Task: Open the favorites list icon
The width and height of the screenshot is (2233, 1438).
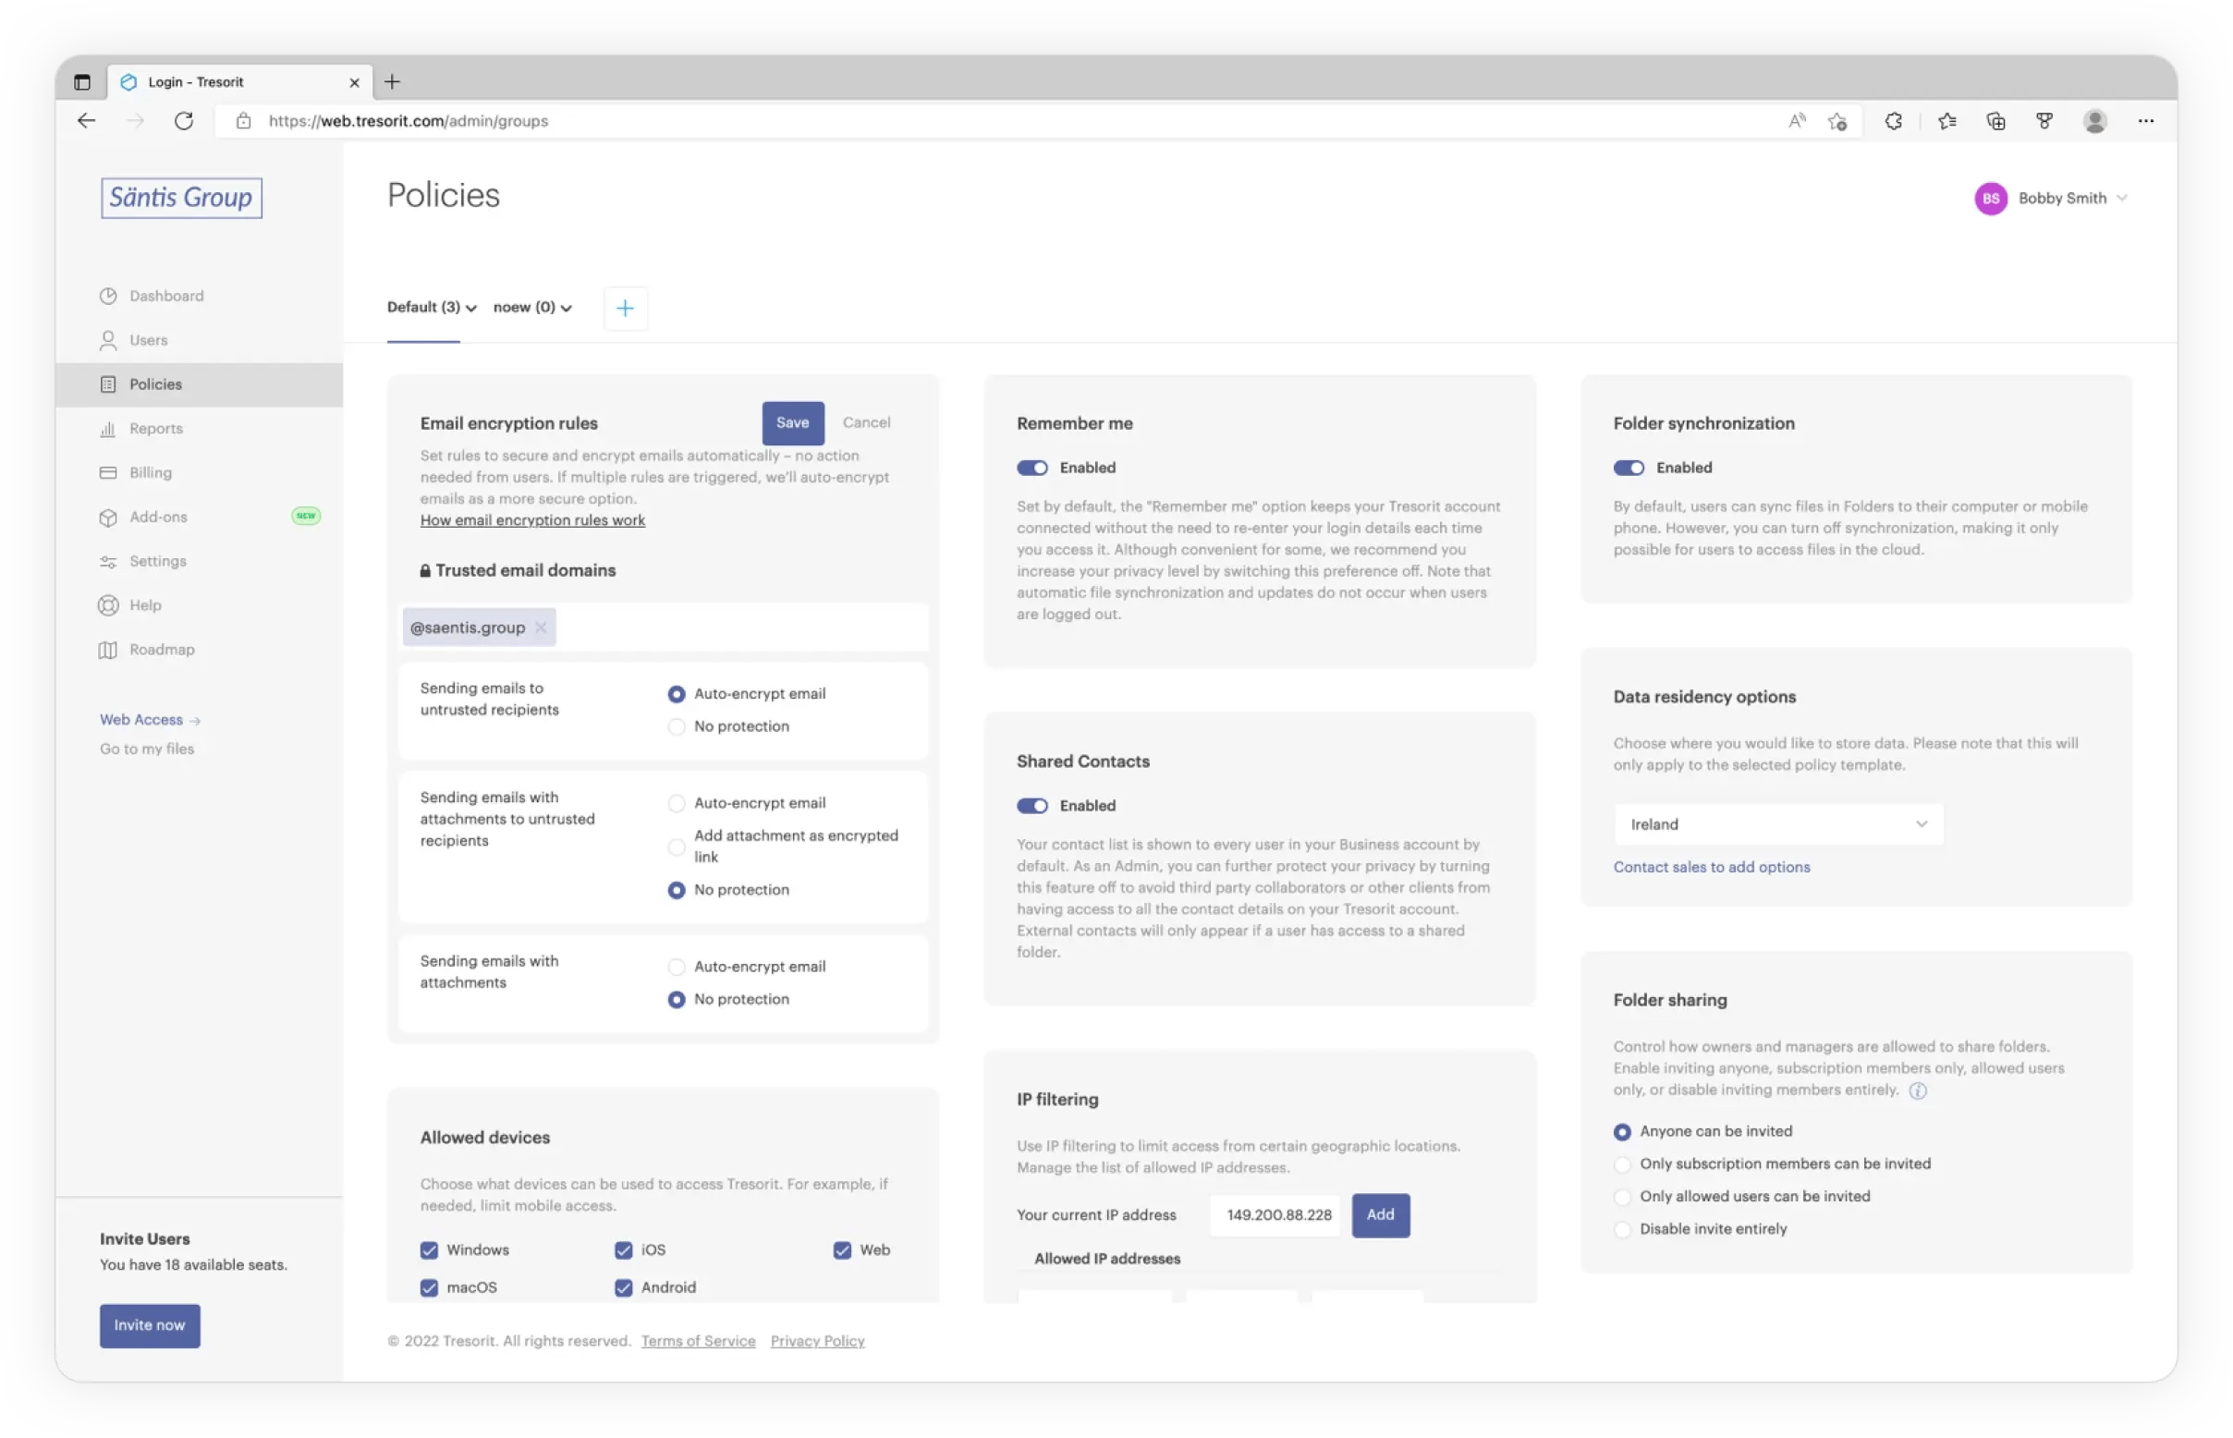Action: tap(1946, 120)
